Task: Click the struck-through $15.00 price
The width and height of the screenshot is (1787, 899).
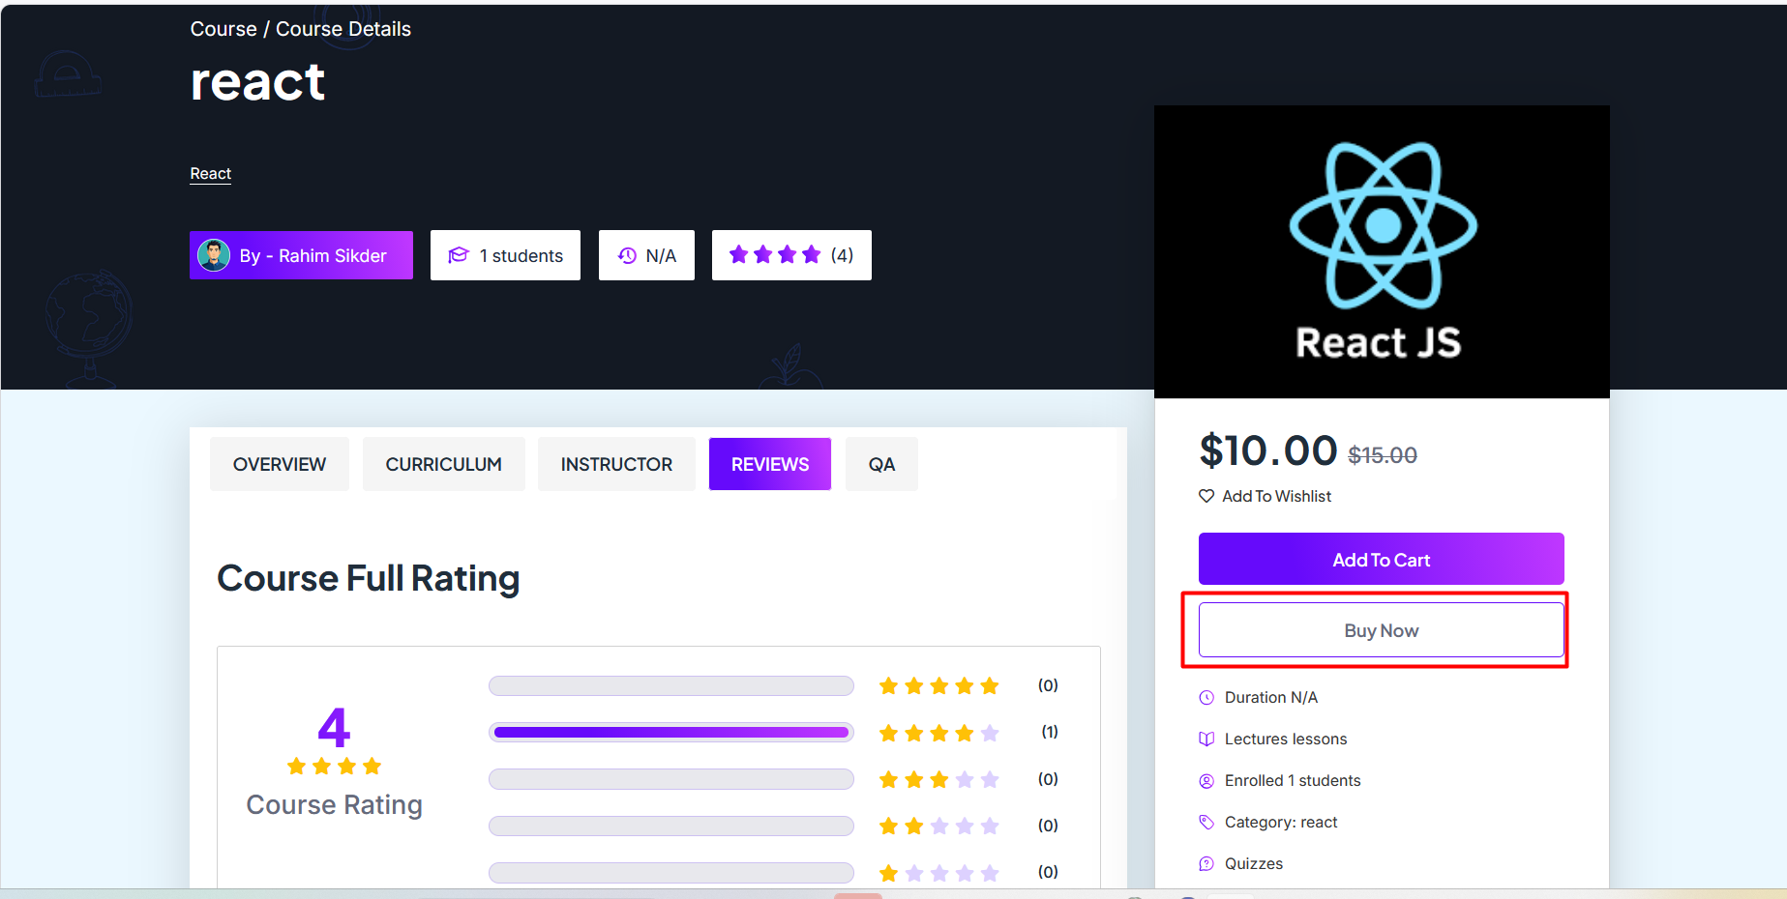Action: coord(1383,455)
